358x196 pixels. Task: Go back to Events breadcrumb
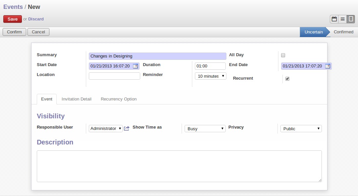tap(13, 7)
